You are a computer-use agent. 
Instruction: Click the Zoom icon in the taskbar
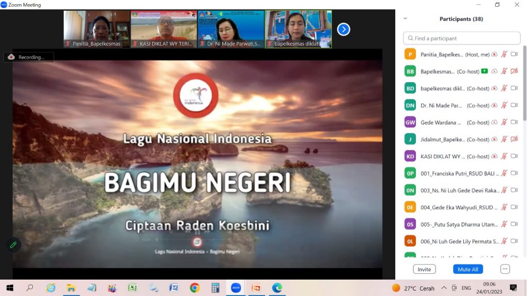click(236, 288)
